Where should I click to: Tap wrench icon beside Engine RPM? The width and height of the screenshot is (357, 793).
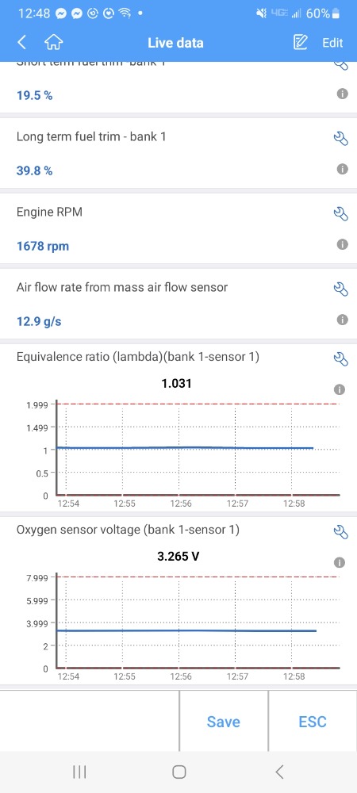[x=341, y=213]
